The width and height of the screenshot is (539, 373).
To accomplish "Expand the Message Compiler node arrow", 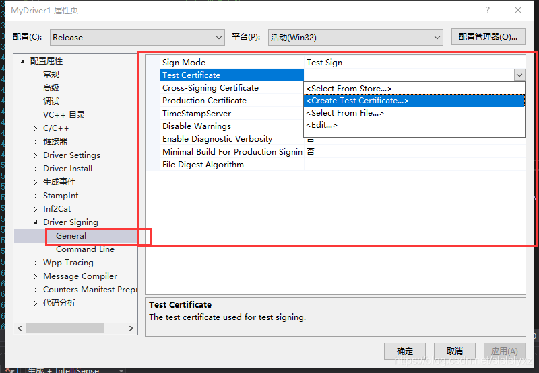I will click(x=35, y=276).
